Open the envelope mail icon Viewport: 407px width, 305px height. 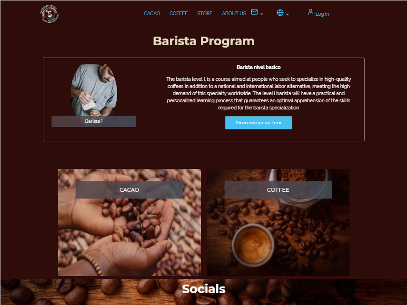[x=254, y=12]
